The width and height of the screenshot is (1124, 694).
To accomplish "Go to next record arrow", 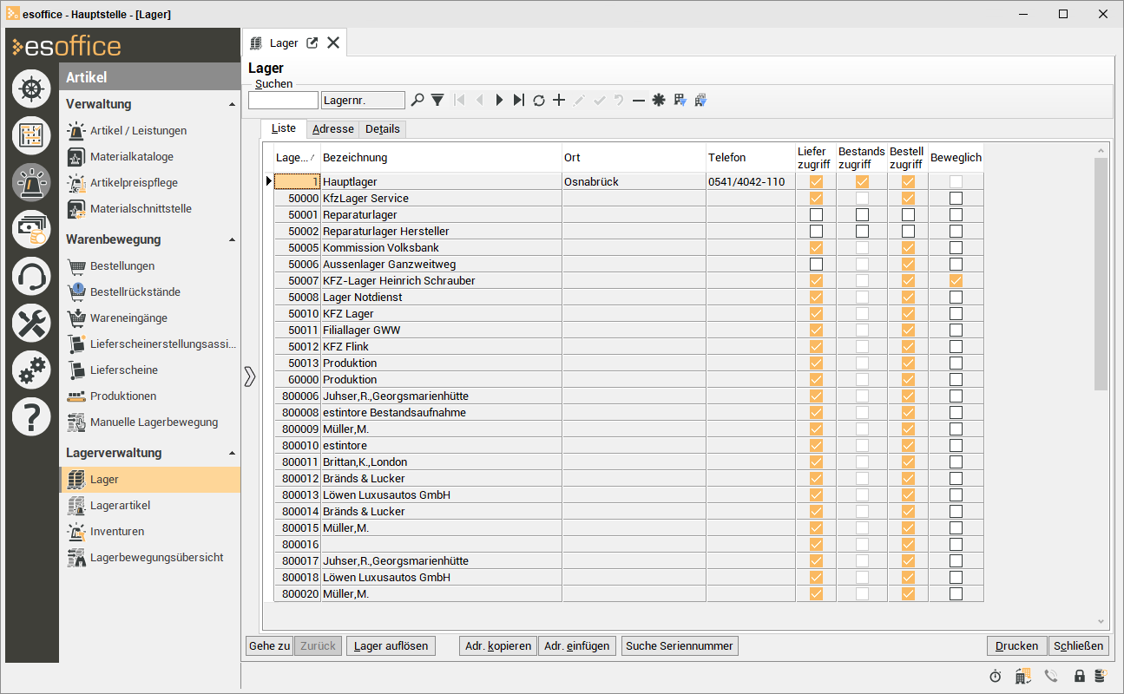I will coord(499,101).
